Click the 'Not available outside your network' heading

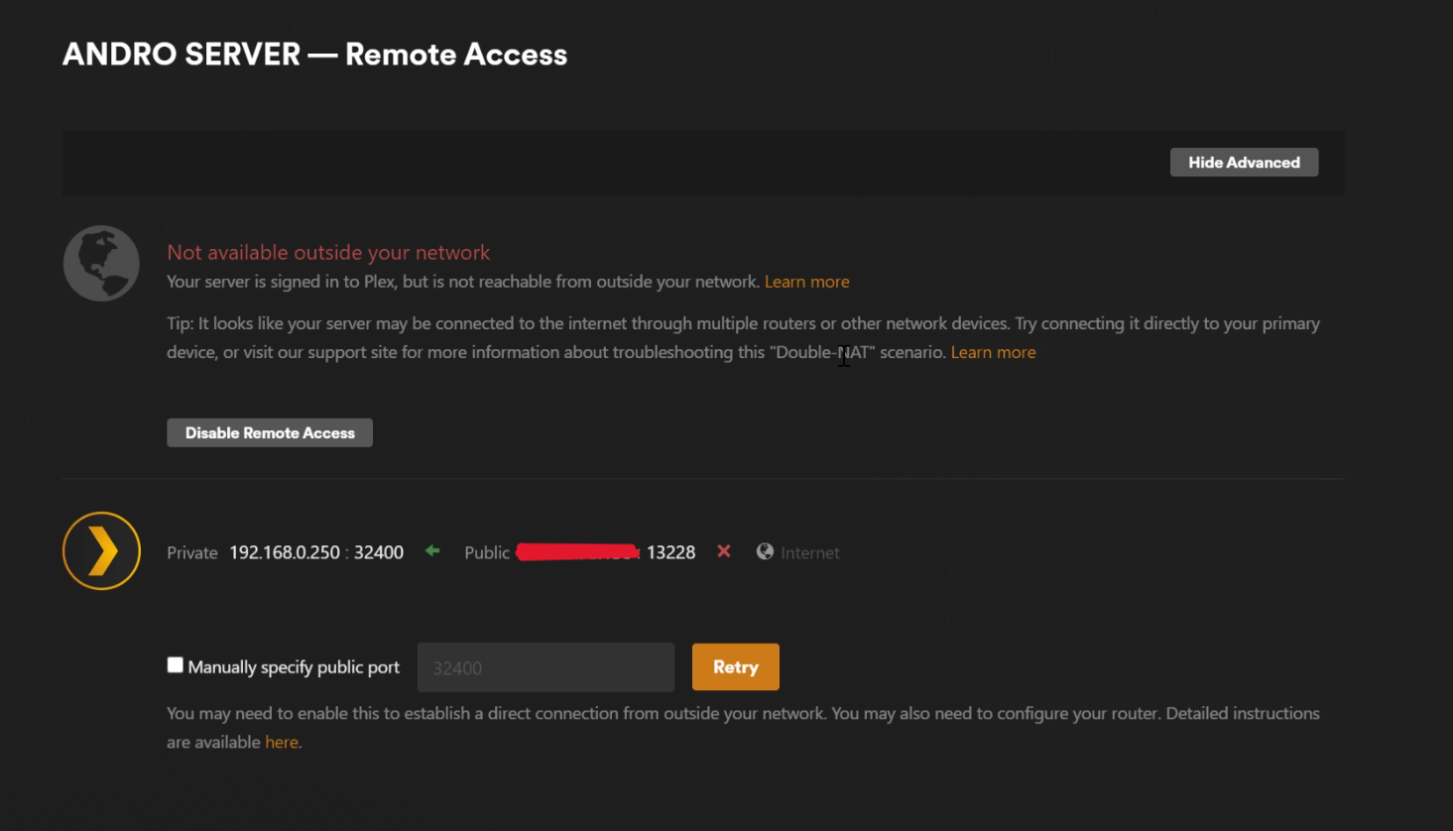(x=328, y=252)
